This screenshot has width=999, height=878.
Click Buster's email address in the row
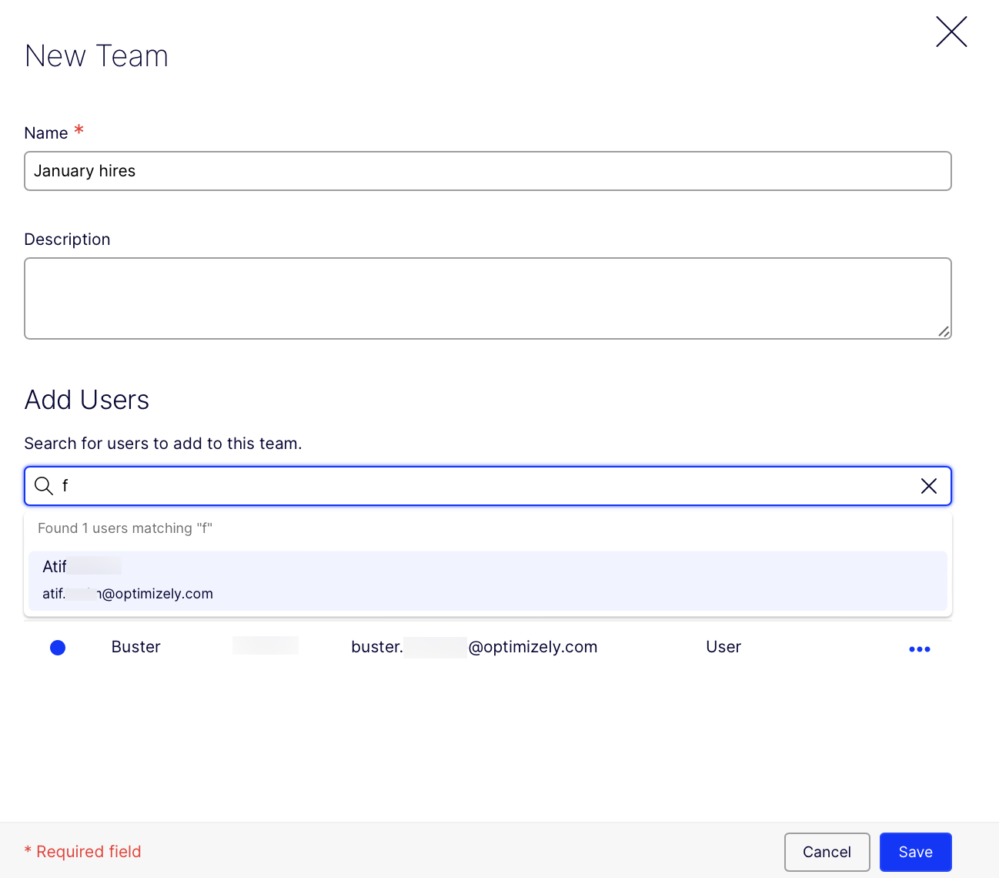click(474, 647)
